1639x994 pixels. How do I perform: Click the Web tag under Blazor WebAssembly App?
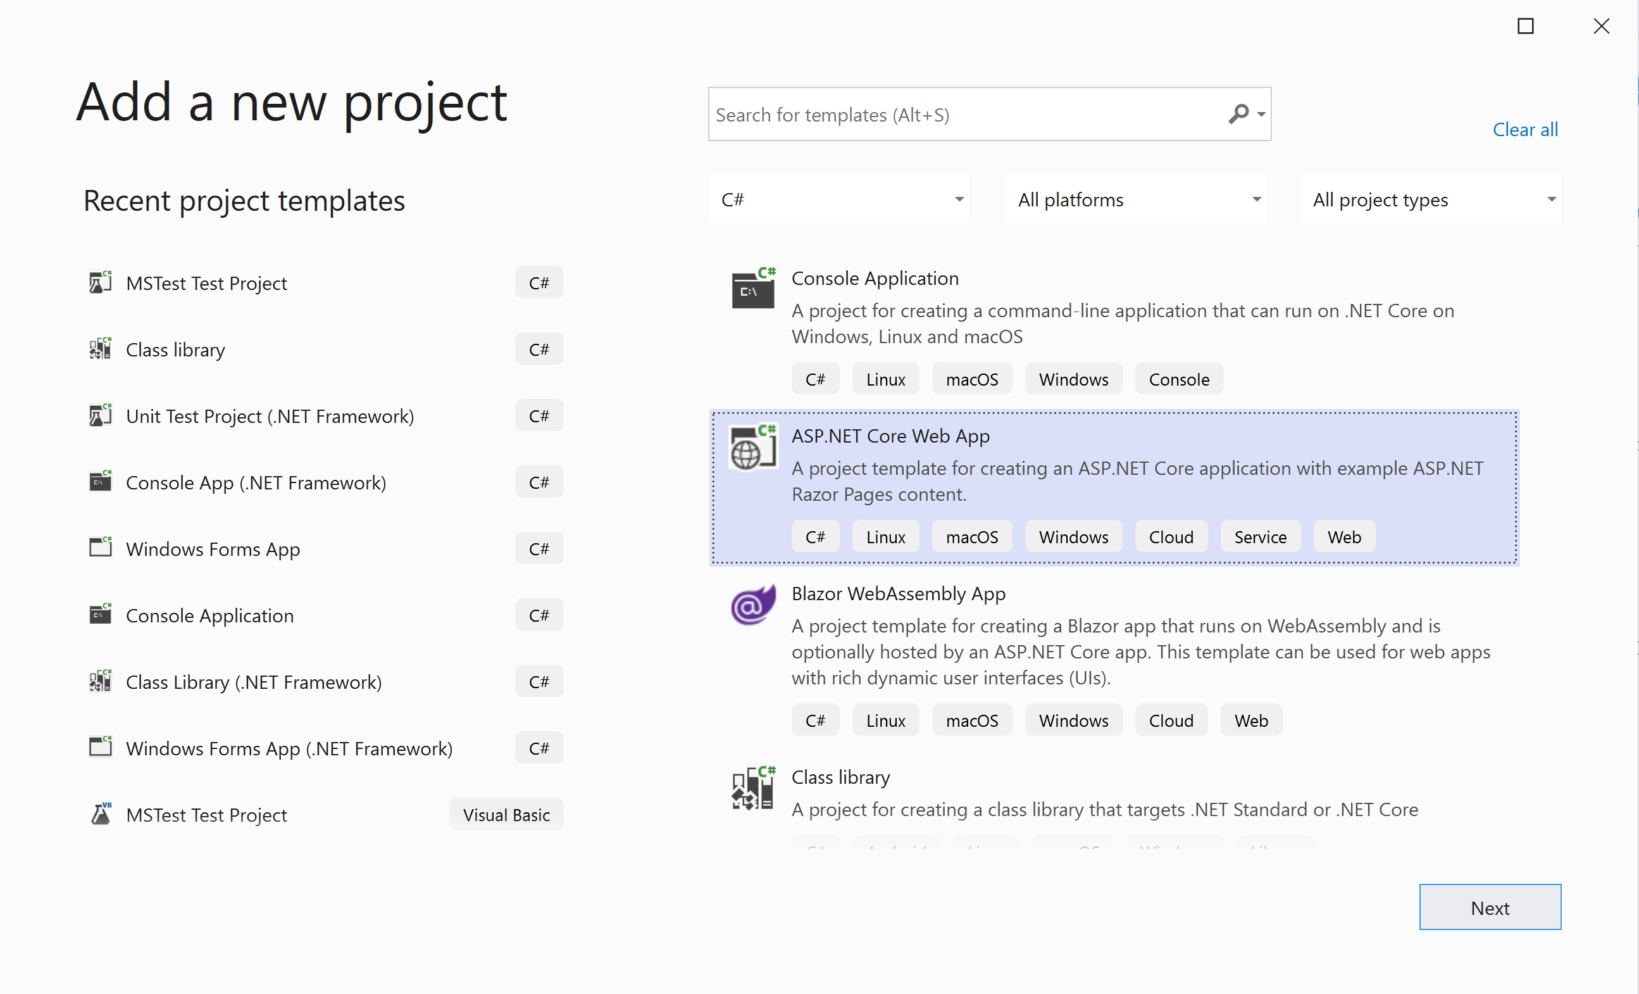coord(1250,720)
